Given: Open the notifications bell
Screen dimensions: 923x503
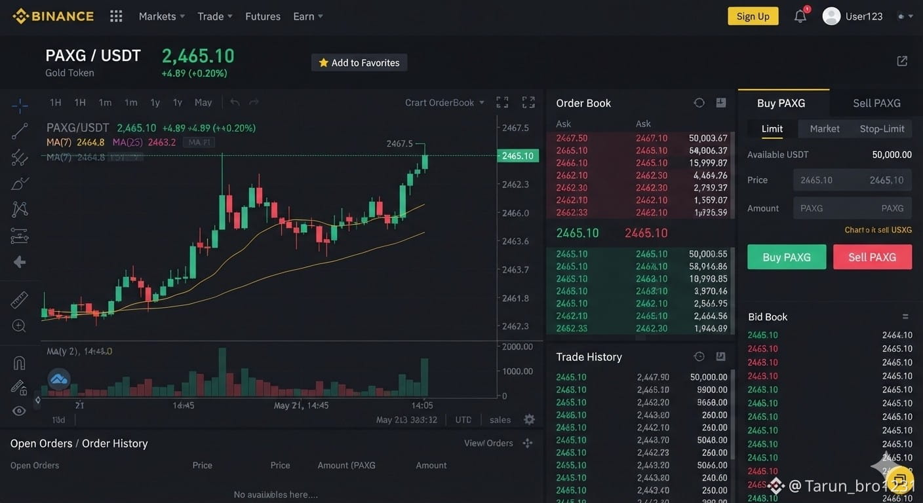Looking at the screenshot, I should (x=800, y=16).
